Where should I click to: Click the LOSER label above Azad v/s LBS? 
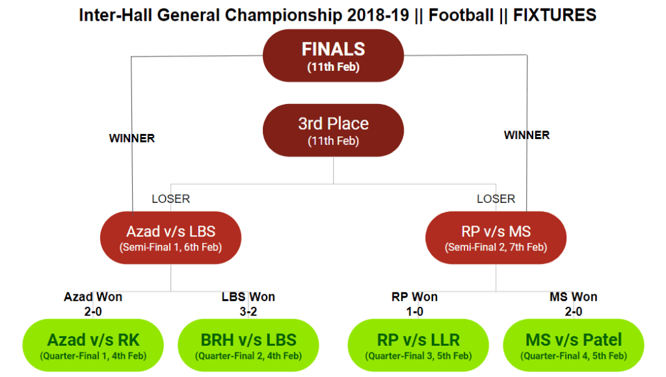point(171,199)
